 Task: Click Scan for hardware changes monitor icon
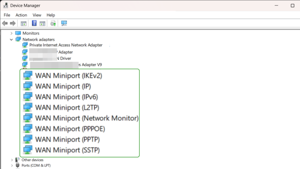click(64, 23)
